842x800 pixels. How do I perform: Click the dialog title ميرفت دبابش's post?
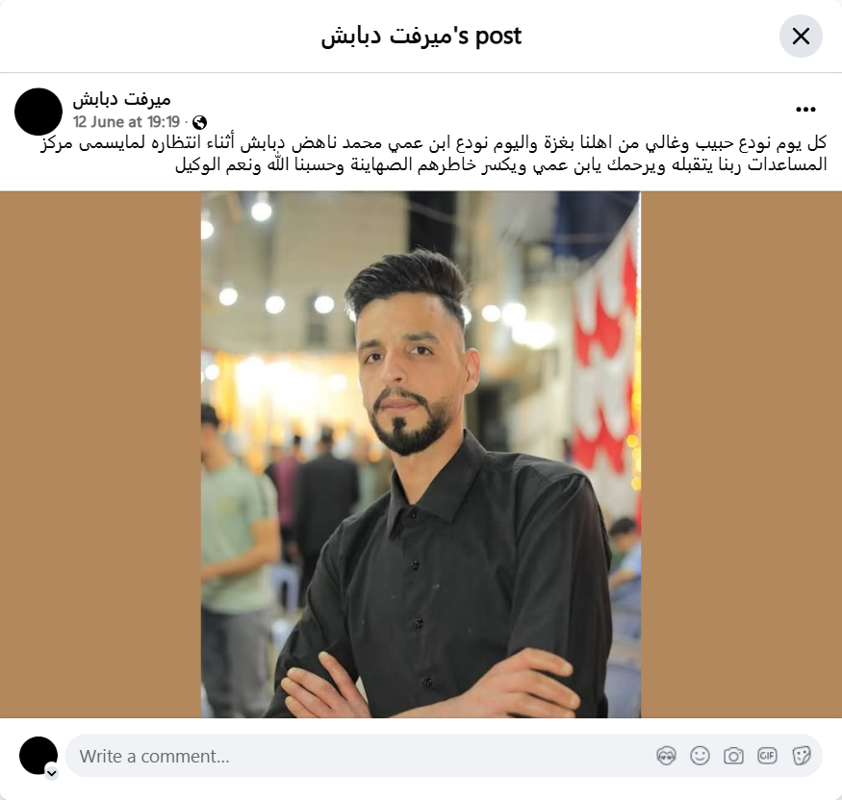tap(421, 36)
